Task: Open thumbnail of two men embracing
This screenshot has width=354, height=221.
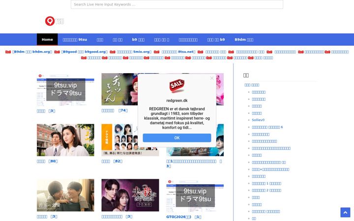Action: (65, 195)
